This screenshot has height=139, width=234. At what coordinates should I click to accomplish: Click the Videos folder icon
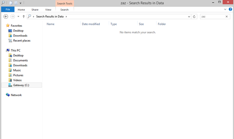10,80
